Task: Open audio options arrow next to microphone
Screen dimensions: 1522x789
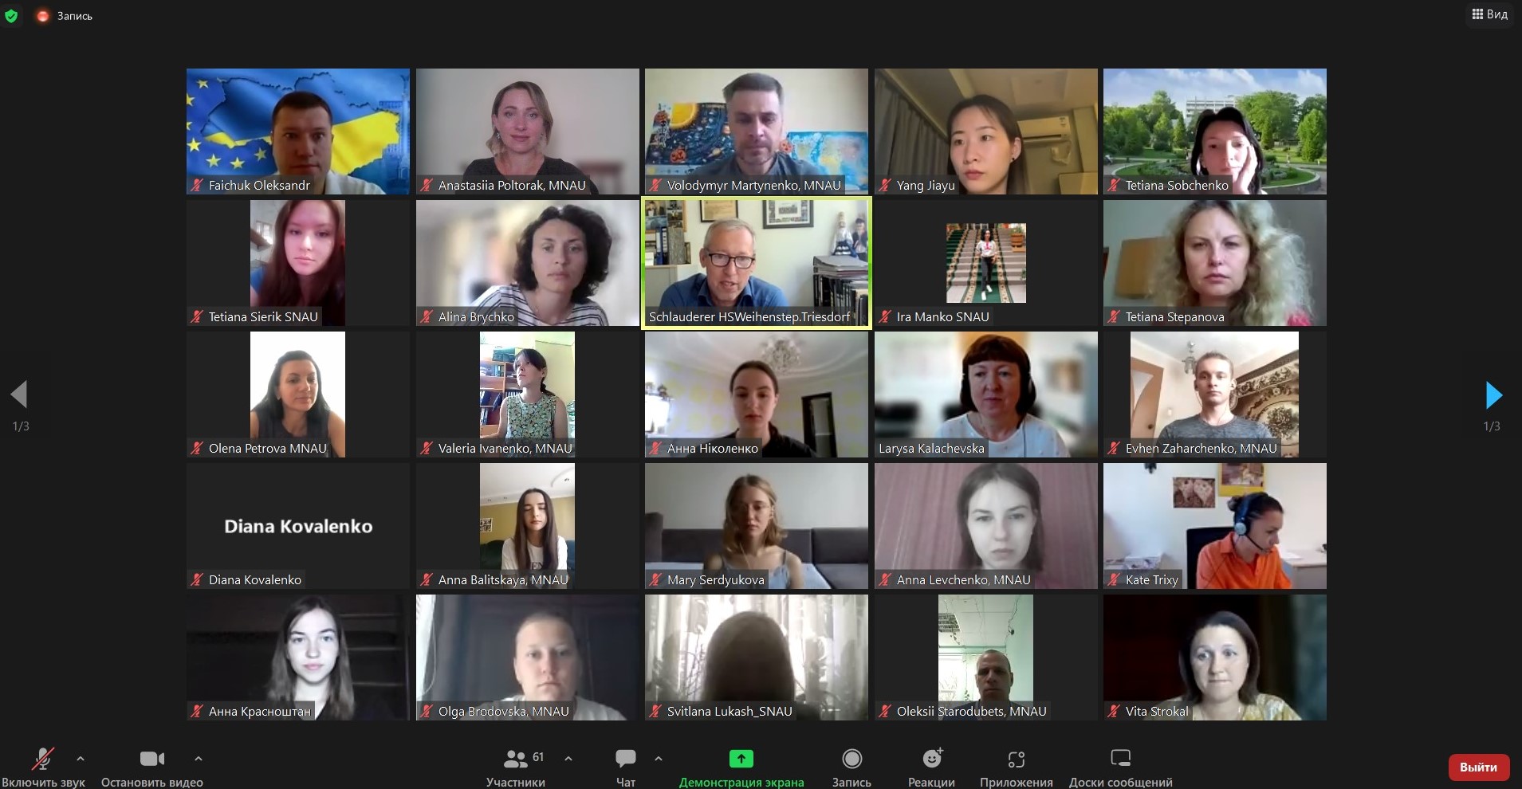Action: (x=80, y=759)
